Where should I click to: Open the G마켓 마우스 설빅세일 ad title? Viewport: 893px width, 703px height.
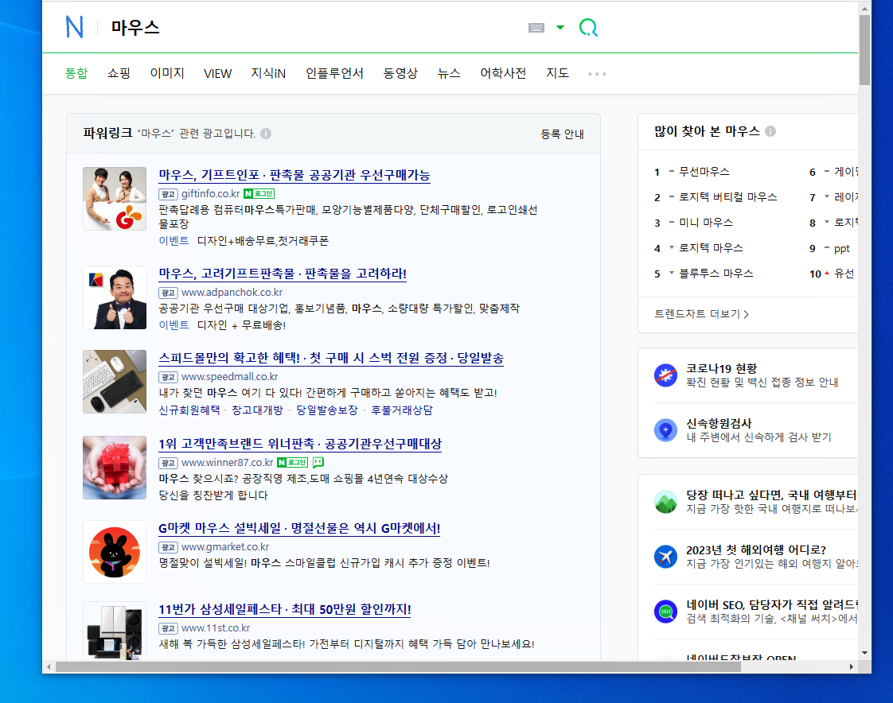[299, 528]
